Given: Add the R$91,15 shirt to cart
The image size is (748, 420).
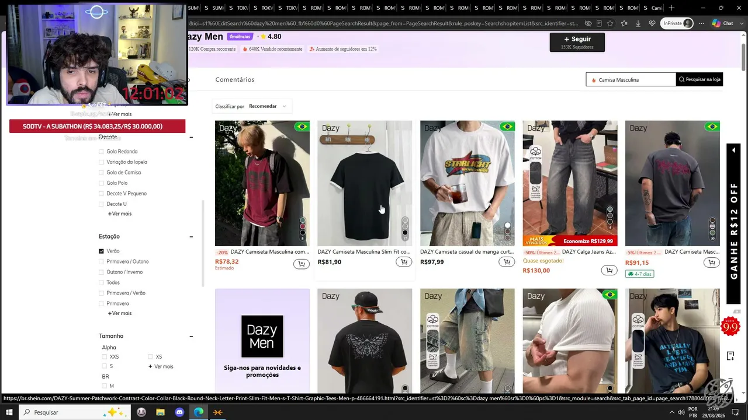Looking at the screenshot, I should tap(712, 262).
